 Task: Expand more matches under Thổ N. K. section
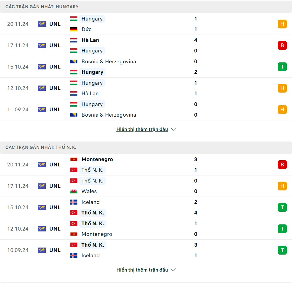[142, 270]
